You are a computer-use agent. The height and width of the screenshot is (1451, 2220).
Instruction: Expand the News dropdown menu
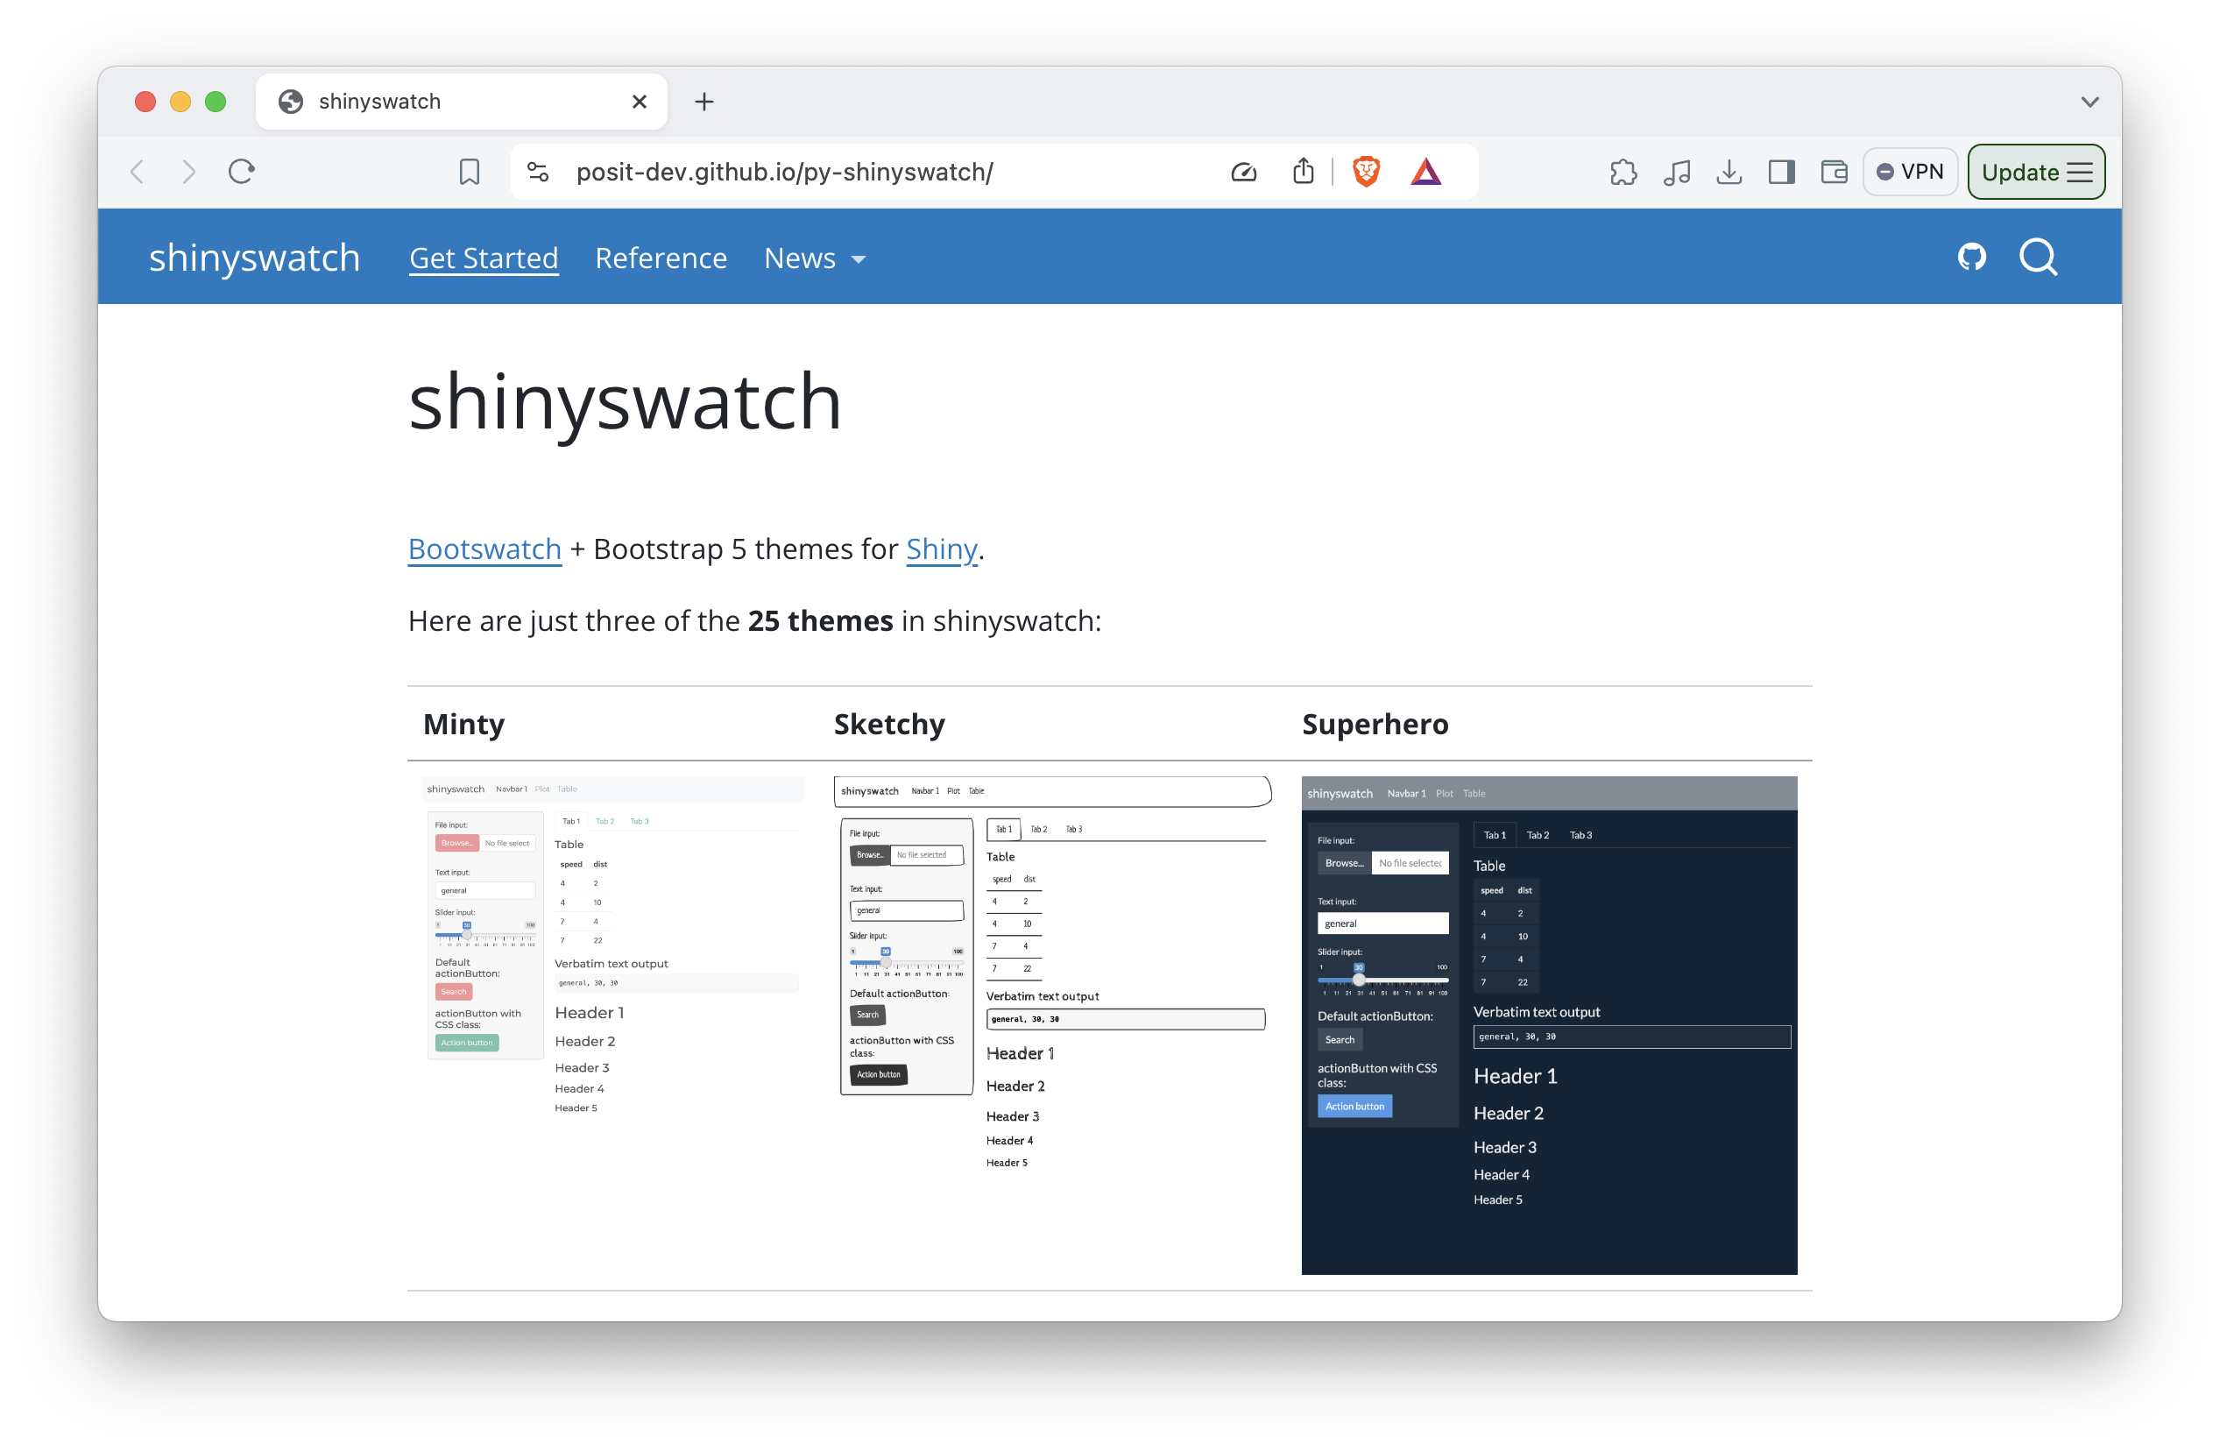[x=814, y=258]
